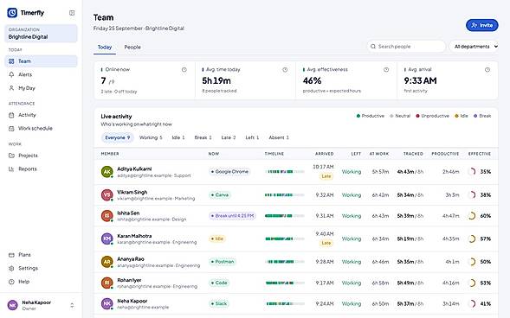Expand the Neha Kapoor account menu chevron

[x=72, y=305]
